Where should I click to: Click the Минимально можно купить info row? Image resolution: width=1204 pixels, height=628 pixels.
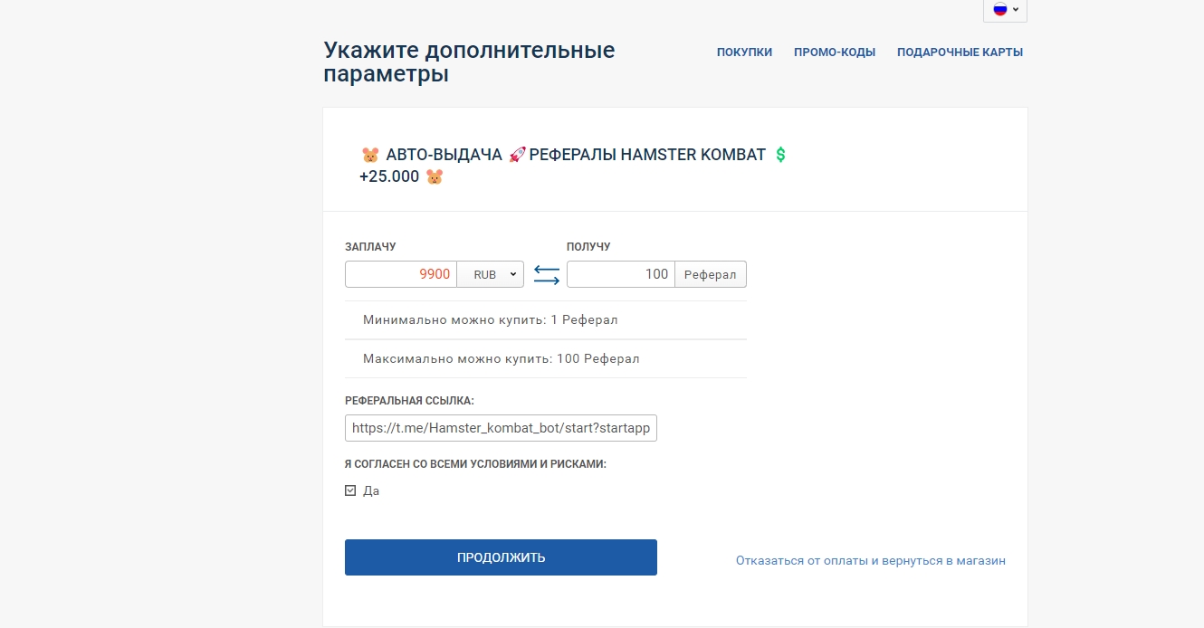tap(490, 320)
